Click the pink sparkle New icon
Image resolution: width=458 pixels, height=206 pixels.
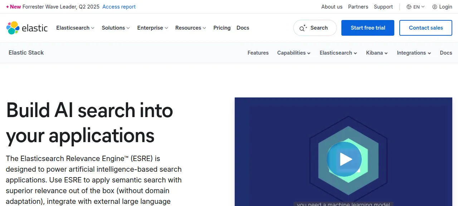8,7
